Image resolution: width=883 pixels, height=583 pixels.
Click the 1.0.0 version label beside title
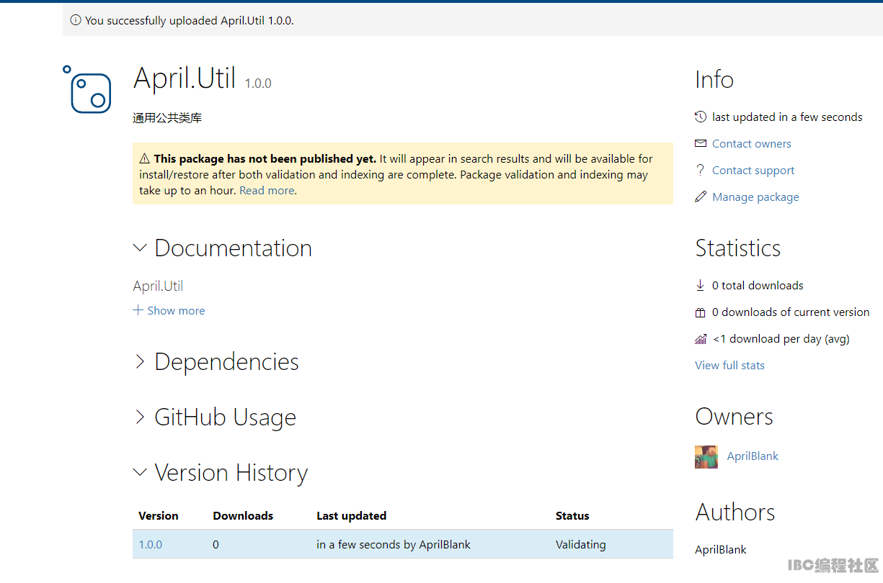coord(258,83)
